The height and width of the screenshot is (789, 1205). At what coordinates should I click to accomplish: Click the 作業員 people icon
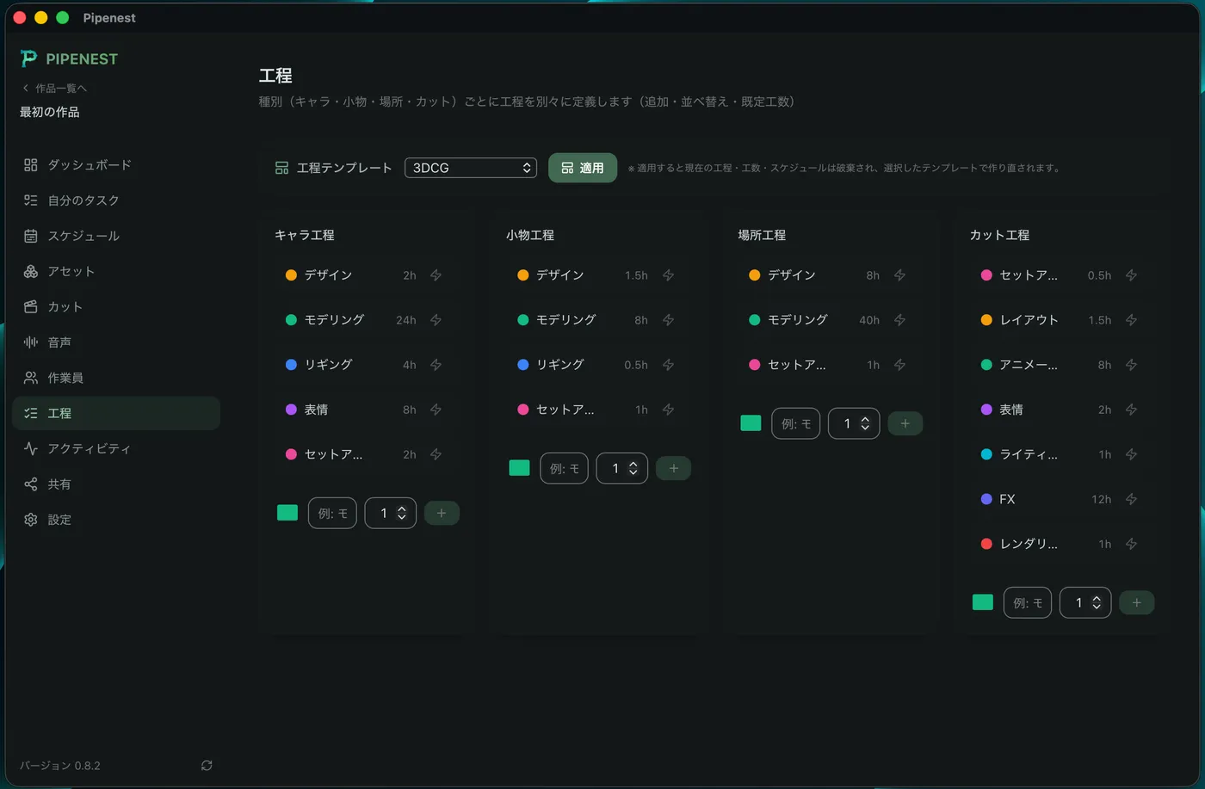(31, 378)
